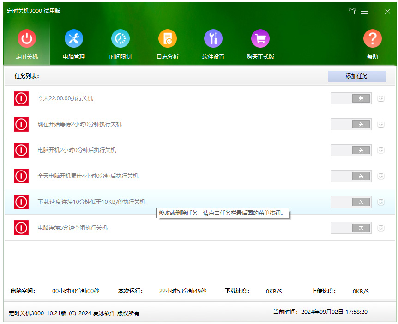Click power icon of 今天22:00:00执行关机 task
398x324 pixels.
[21, 98]
